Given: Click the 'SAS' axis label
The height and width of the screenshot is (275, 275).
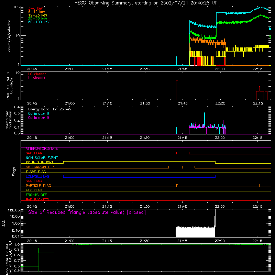Looking at the screenshot, I should 4,224.
